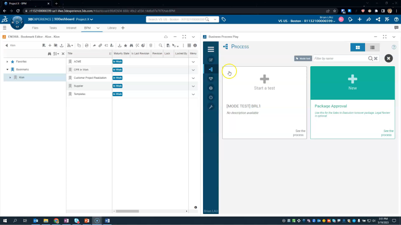Click the information icon in the Bookmark Editor toolbar
The width and height of the screenshot is (401, 225).
point(195,46)
